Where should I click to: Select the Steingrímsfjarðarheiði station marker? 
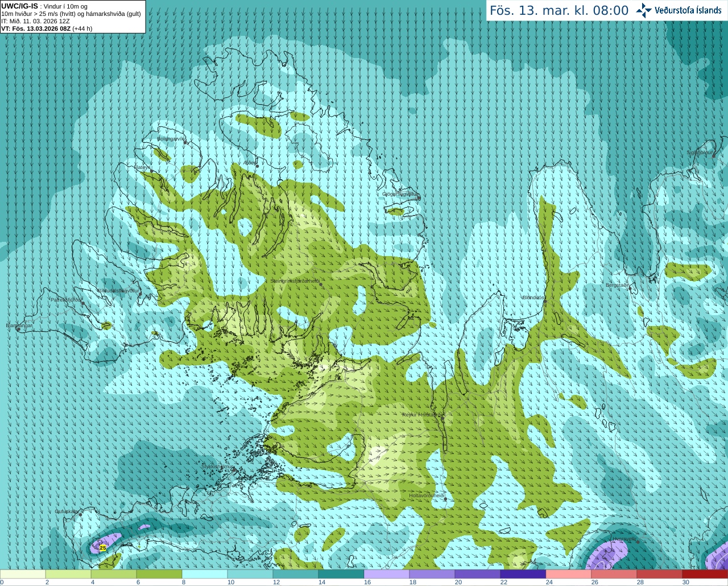coord(321,284)
